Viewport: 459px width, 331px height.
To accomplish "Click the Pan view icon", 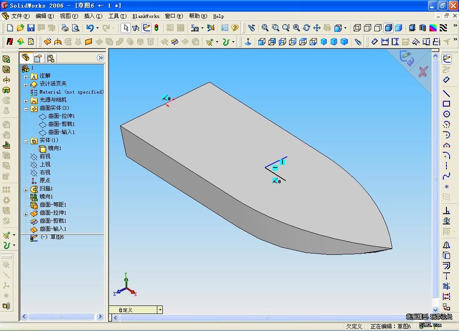I will coord(317,28).
